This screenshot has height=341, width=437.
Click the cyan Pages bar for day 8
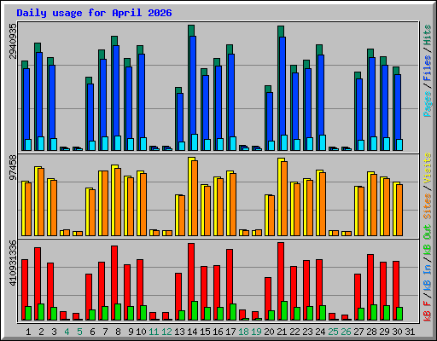(118, 143)
